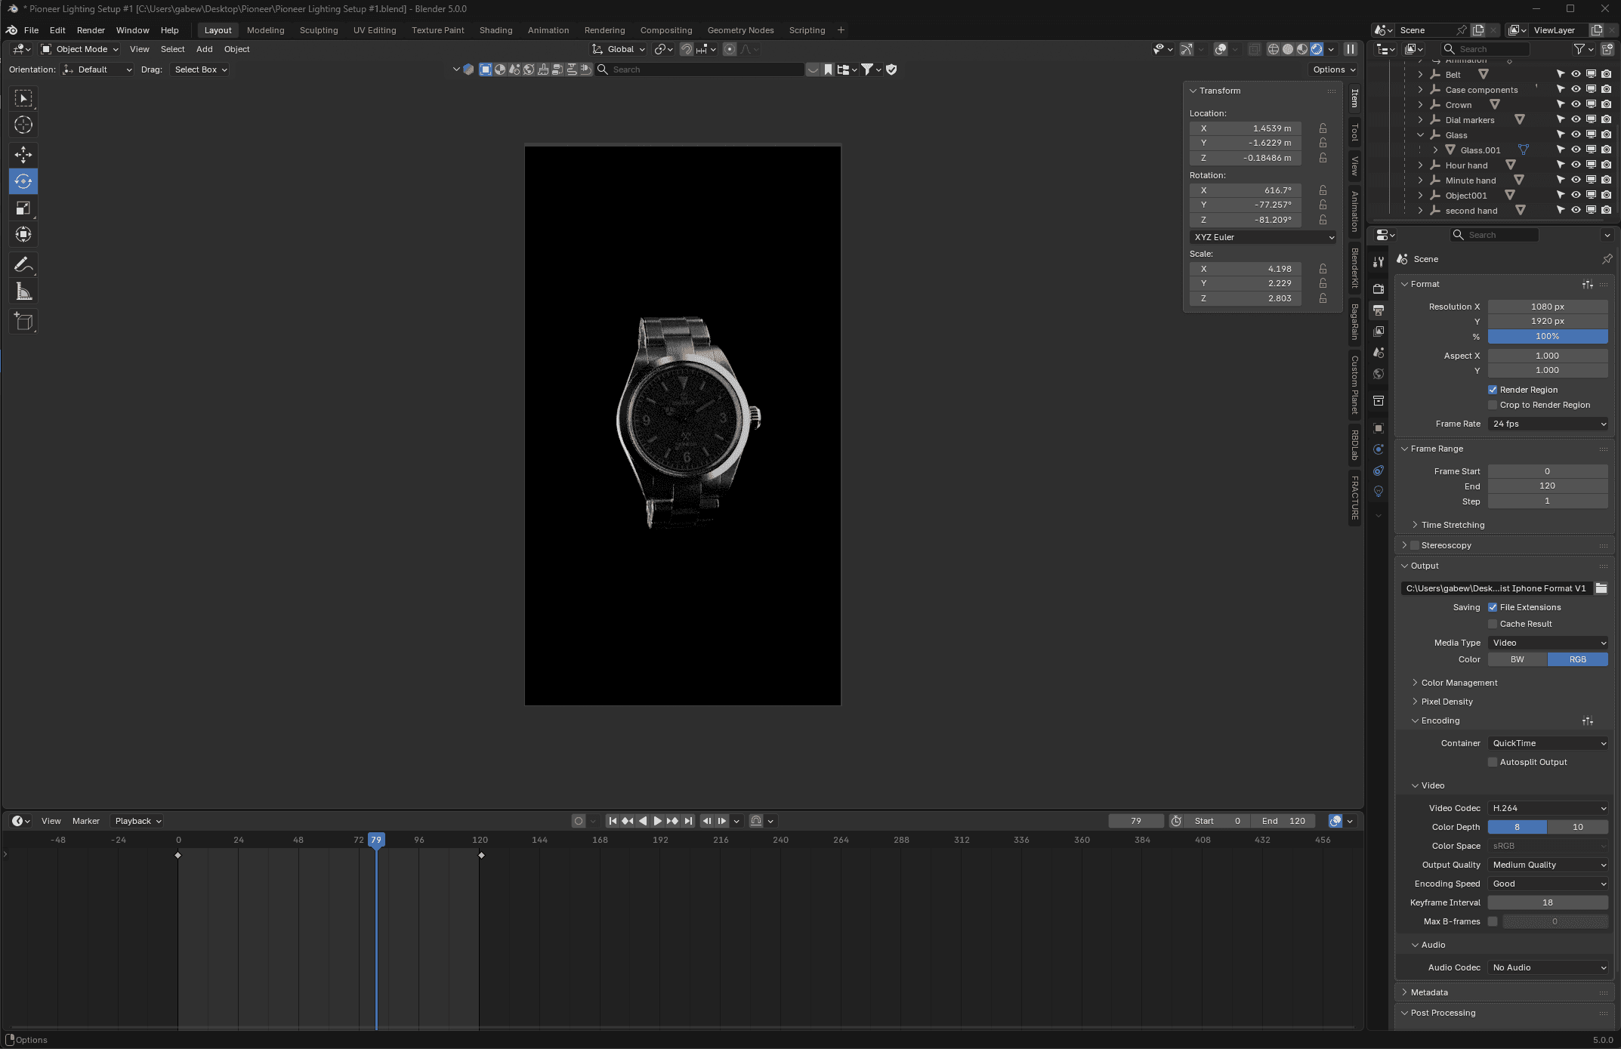Select BW color output button
Image resolution: width=1621 pixels, height=1049 pixels.
1517,659
